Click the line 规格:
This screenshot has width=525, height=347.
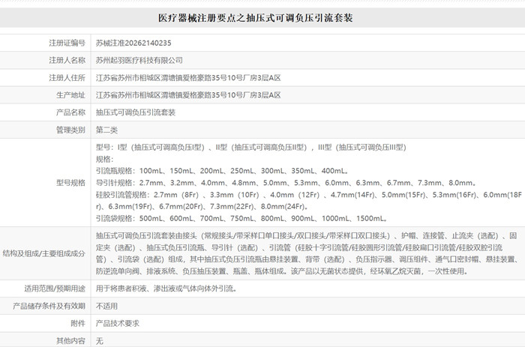(x=105, y=159)
